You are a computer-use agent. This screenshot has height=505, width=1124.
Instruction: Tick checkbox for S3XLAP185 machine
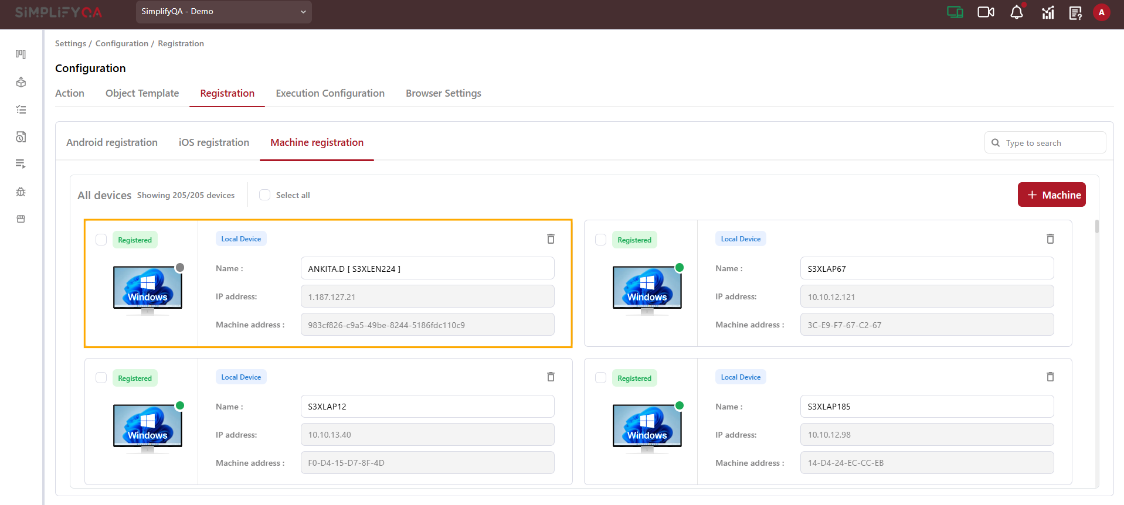(x=600, y=378)
